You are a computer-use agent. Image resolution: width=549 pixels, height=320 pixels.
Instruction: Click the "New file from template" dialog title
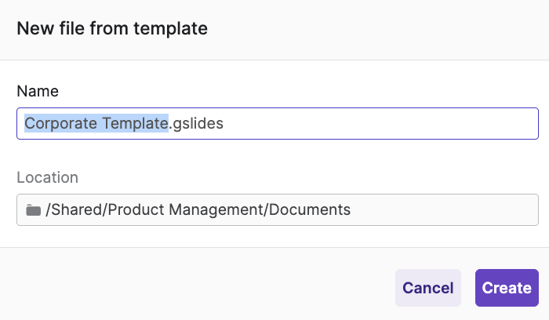(112, 30)
